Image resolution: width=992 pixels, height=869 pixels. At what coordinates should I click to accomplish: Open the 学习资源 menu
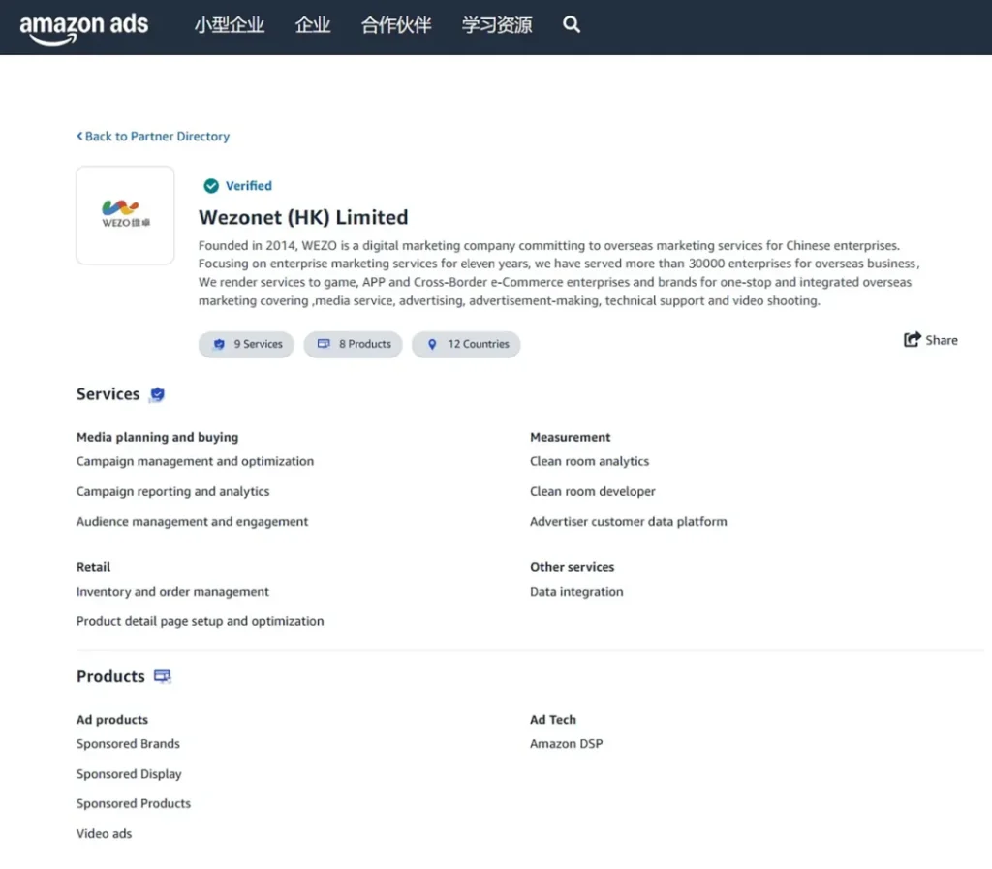pos(497,24)
